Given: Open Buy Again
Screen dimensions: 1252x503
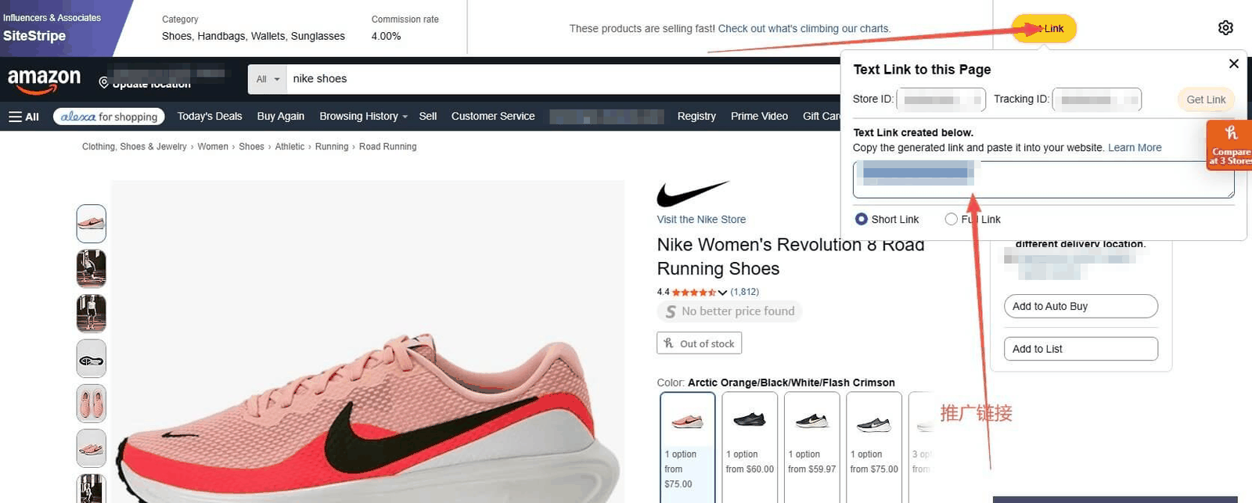Looking at the screenshot, I should click(x=281, y=116).
